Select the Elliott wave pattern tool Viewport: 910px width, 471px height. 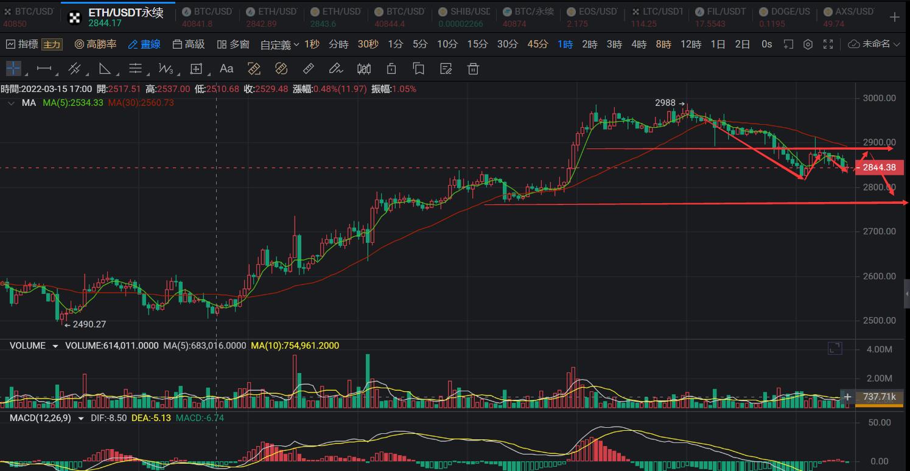pyautogui.click(x=166, y=68)
